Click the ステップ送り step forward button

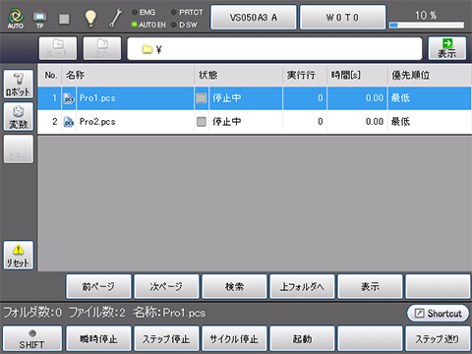pos(438,338)
